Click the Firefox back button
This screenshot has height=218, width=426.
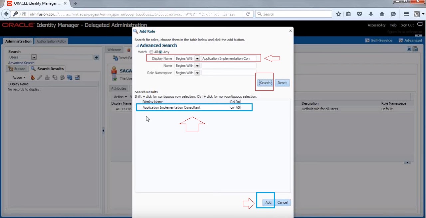click(x=6, y=14)
